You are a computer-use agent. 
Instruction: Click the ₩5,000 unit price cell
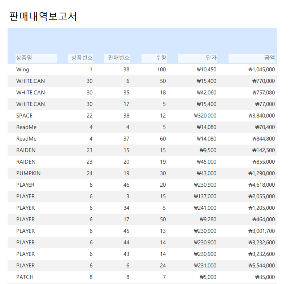(x=208, y=277)
